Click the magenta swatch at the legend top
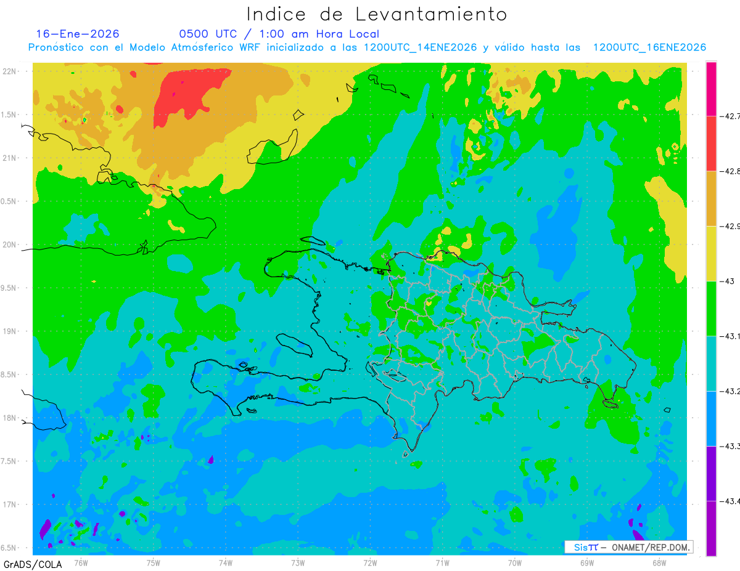 711,89
